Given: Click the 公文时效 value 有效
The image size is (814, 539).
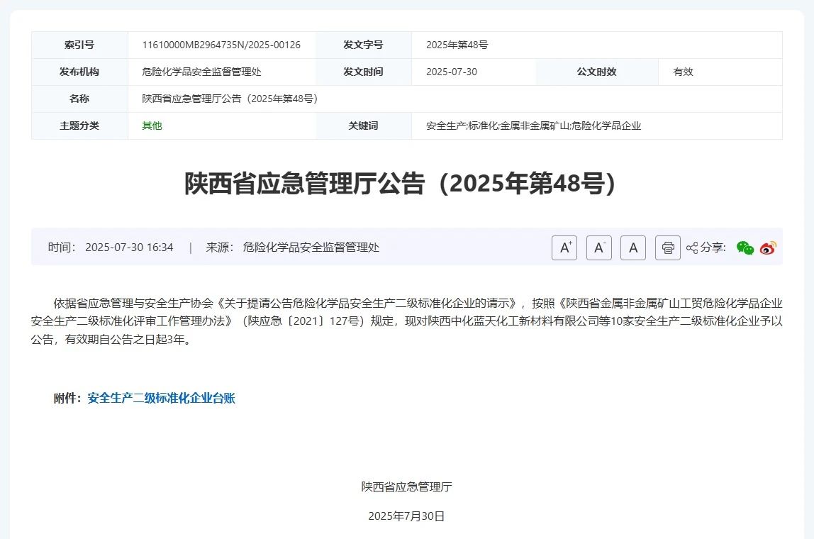Looking at the screenshot, I should pos(683,72).
